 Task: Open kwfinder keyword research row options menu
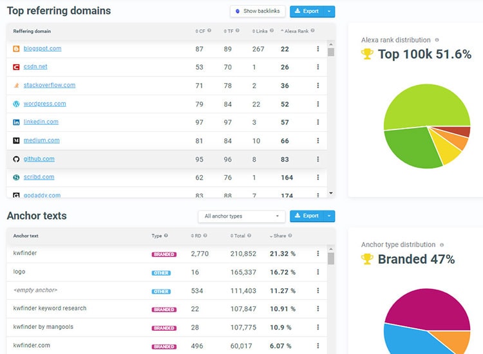pyautogui.click(x=318, y=309)
